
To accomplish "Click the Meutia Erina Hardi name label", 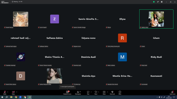I will click(x=112, y=84).
